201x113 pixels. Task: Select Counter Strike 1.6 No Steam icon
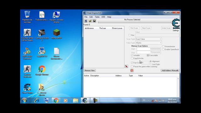point(27,35)
